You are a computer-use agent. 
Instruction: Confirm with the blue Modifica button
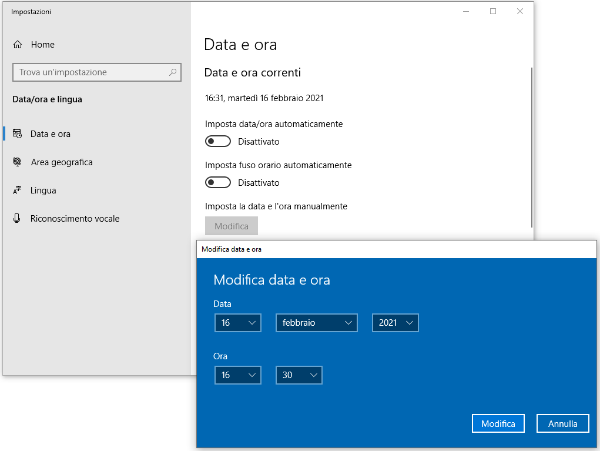pos(498,423)
